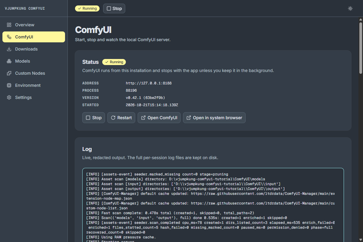Click the ComfyUI node icon in sidebar
Image resolution: width=363 pixels, height=242 pixels.
click(x=9, y=37)
